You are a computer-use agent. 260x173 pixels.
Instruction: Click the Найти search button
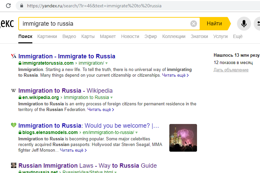pos(214,24)
